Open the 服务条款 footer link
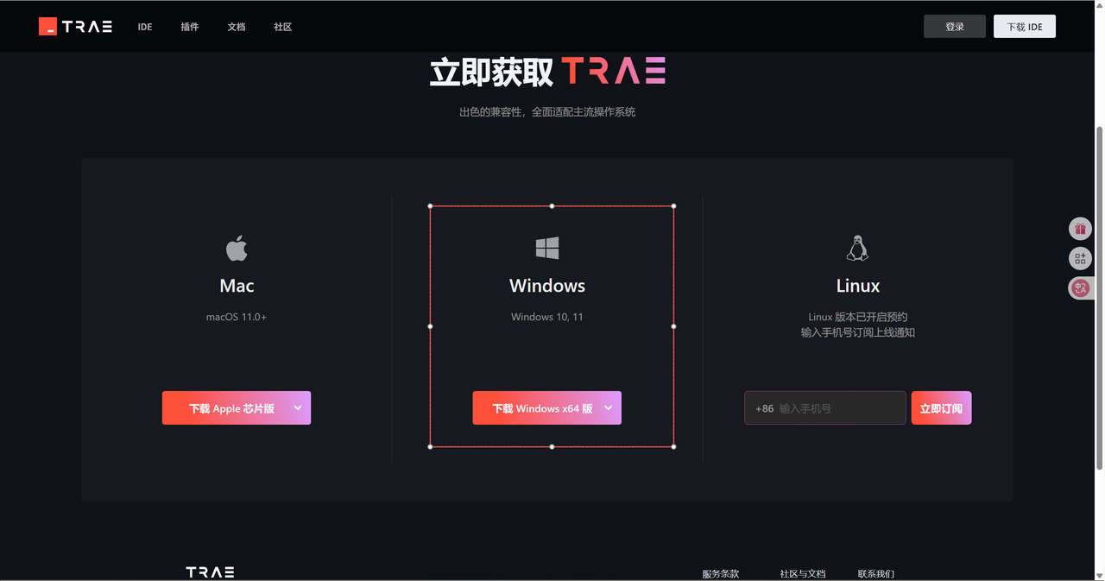 point(721,573)
